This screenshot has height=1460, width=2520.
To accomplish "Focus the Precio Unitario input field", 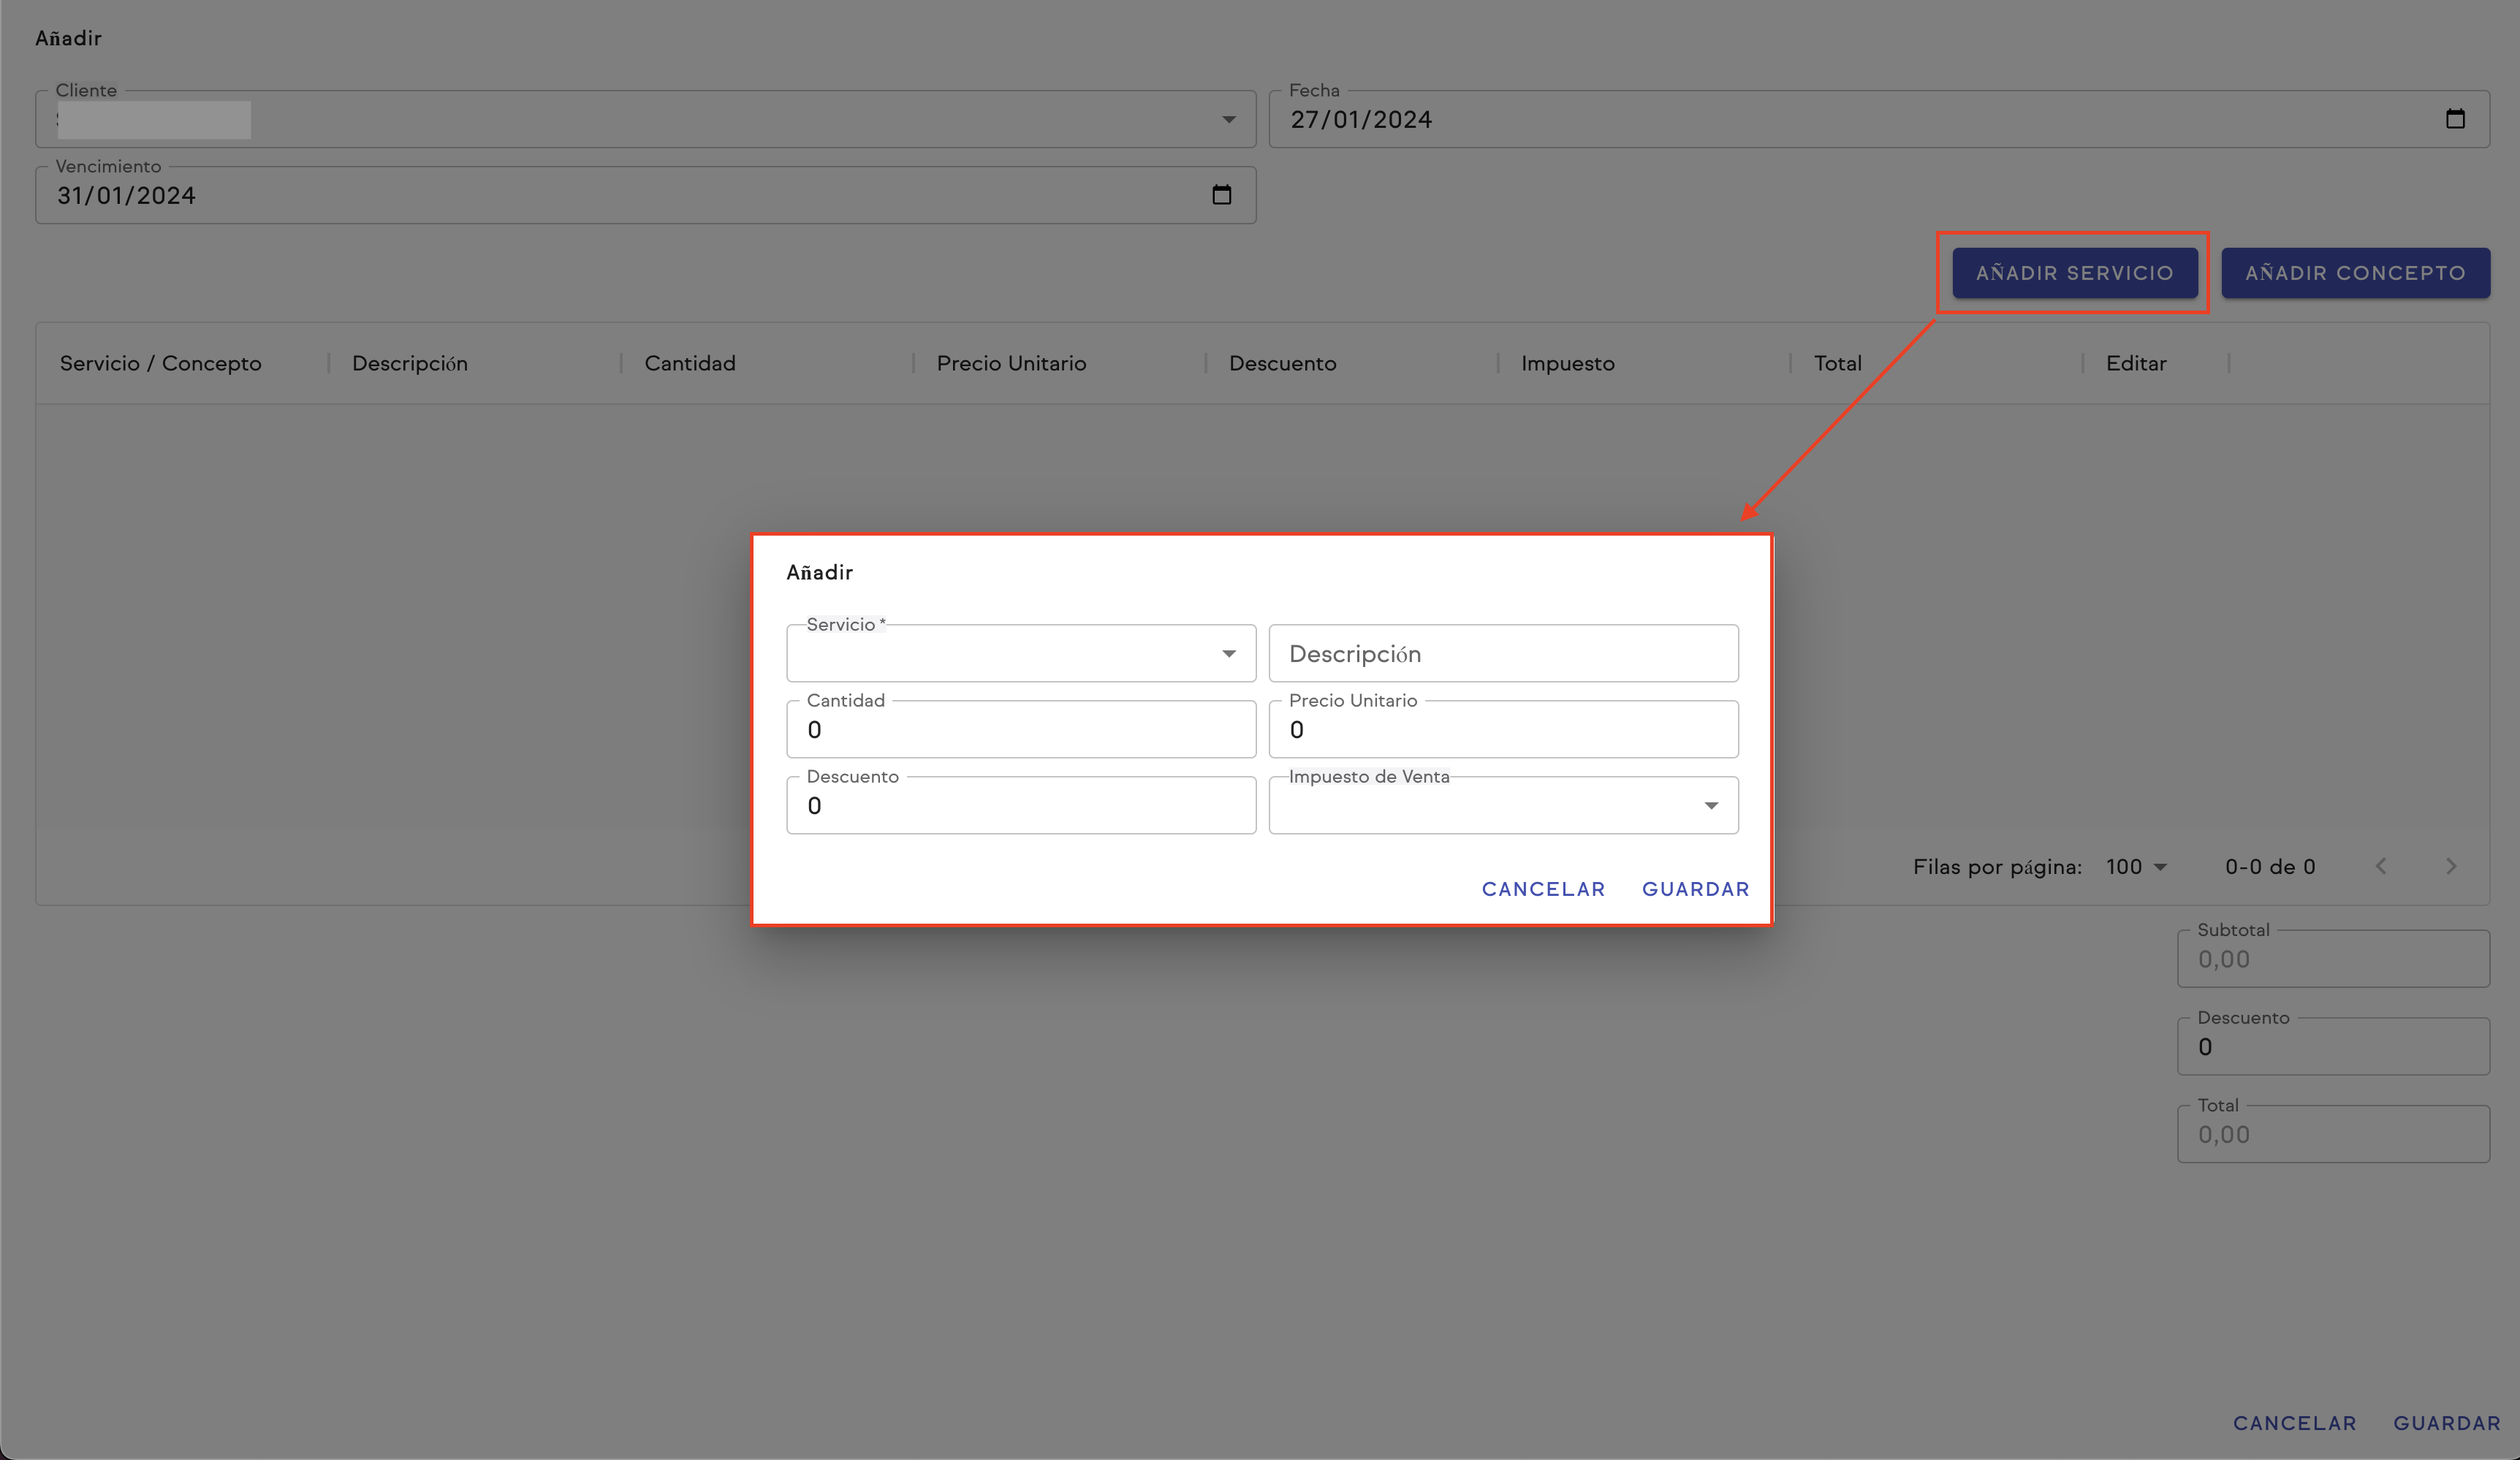I will (1502, 730).
